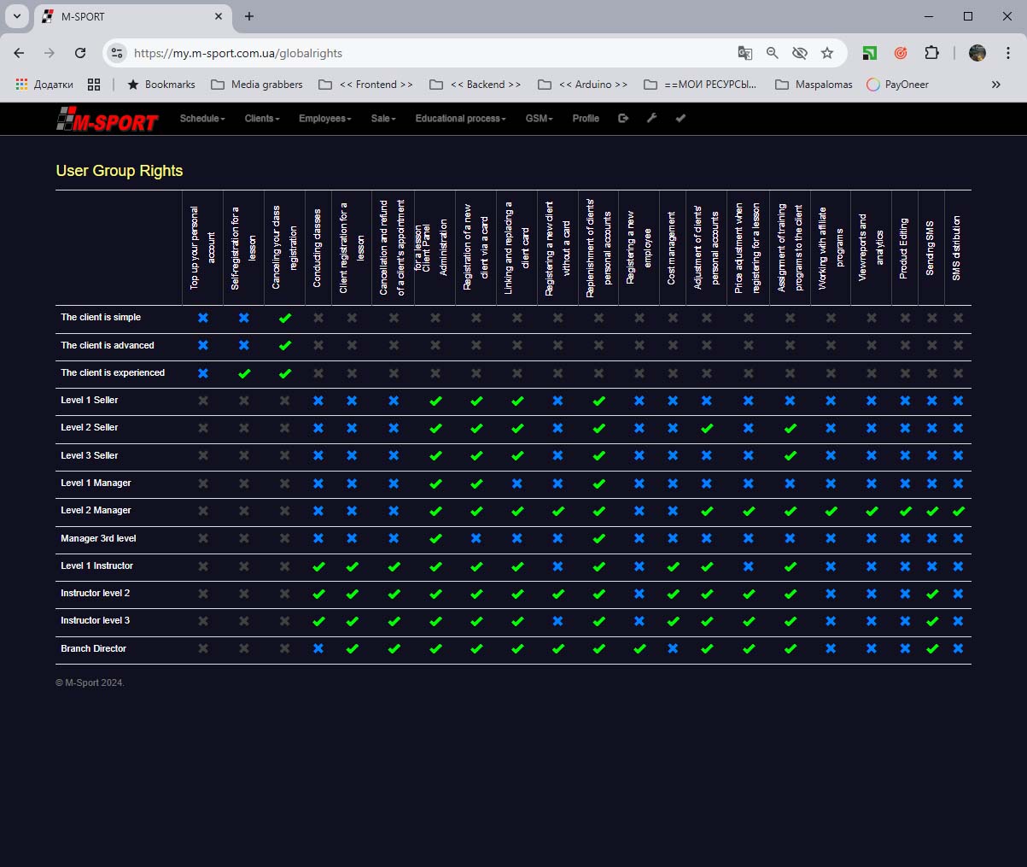The height and width of the screenshot is (867, 1027).
Task: Bookmark this page with the star icon
Action: point(826,53)
